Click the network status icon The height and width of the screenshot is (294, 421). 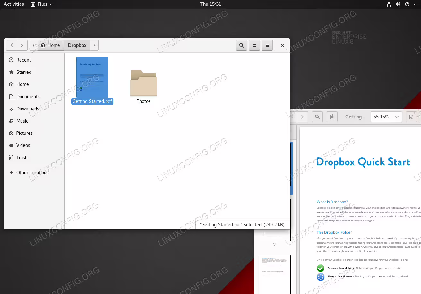click(389, 4)
